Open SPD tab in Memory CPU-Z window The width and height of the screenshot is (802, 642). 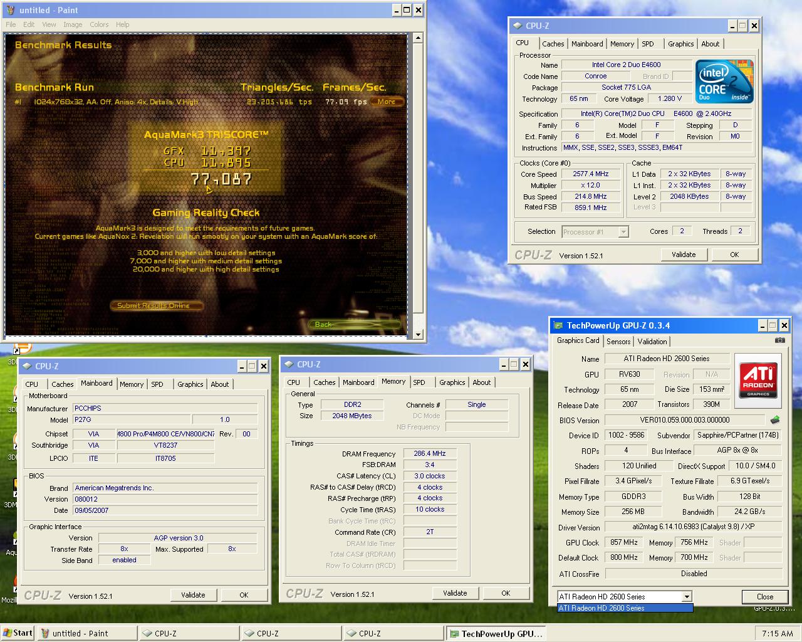pyautogui.click(x=419, y=382)
